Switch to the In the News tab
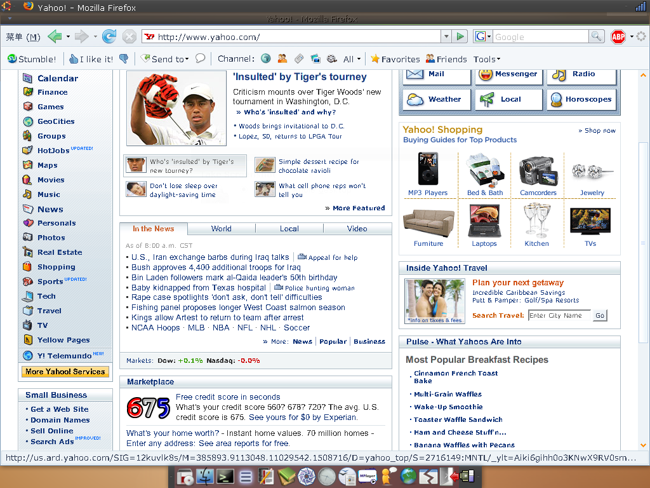 point(154,229)
